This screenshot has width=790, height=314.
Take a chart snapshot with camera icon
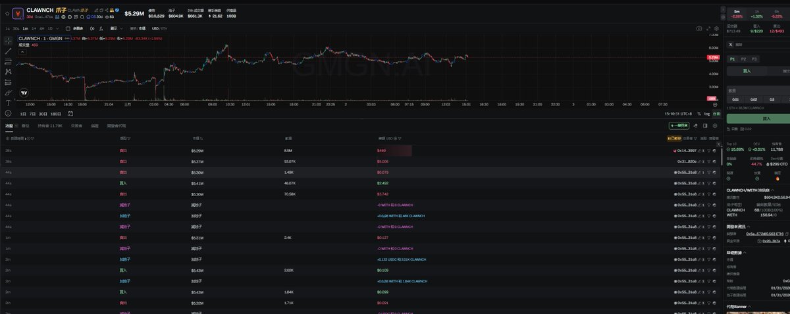698,28
